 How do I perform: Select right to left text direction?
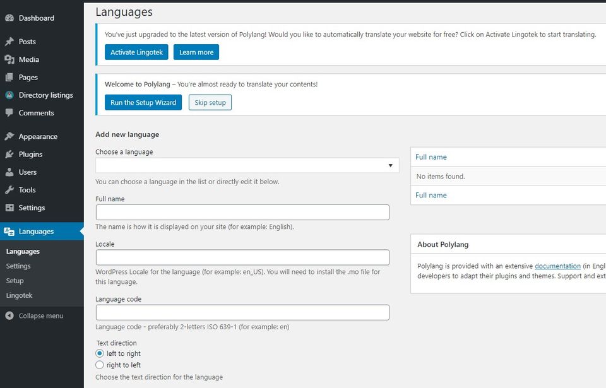coord(100,365)
